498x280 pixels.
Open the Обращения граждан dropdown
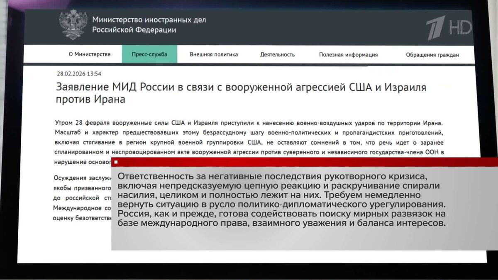click(432, 54)
